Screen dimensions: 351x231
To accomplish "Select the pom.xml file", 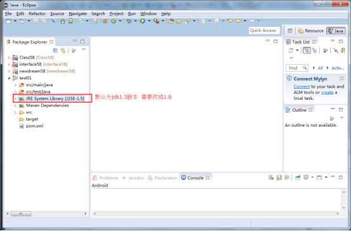I will click(x=31, y=126).
